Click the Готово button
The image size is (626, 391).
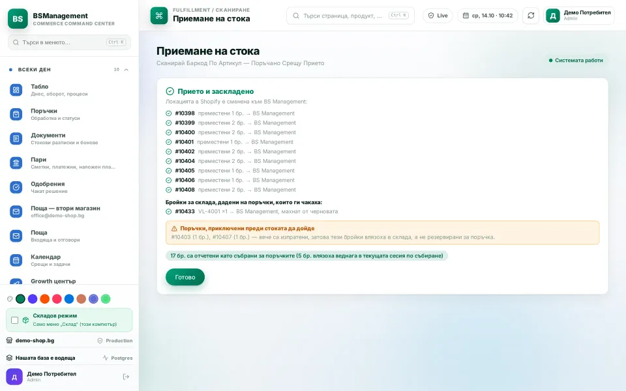pos(185,277)
